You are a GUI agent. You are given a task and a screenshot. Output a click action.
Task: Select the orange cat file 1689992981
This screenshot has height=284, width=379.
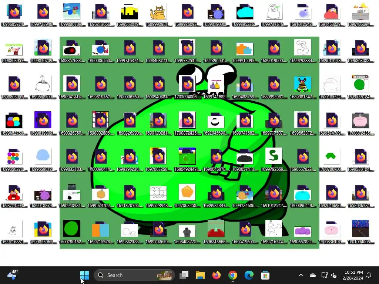[x=158, y=15]
